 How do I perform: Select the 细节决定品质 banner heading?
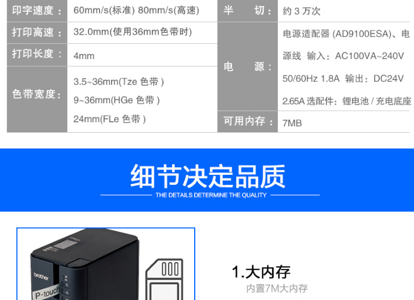point(208,177)
